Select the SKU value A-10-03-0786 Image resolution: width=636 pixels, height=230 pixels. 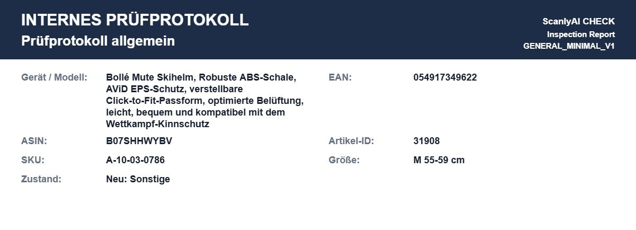click(139, 160)
